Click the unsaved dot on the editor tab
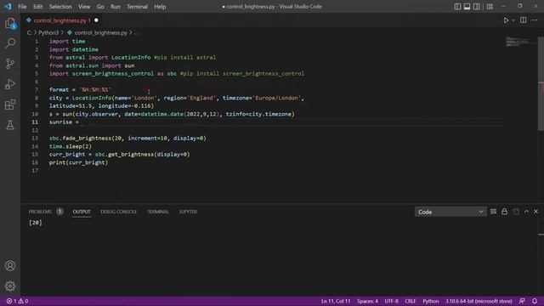This screenshot has width=544, height=306. pos(96,20)
